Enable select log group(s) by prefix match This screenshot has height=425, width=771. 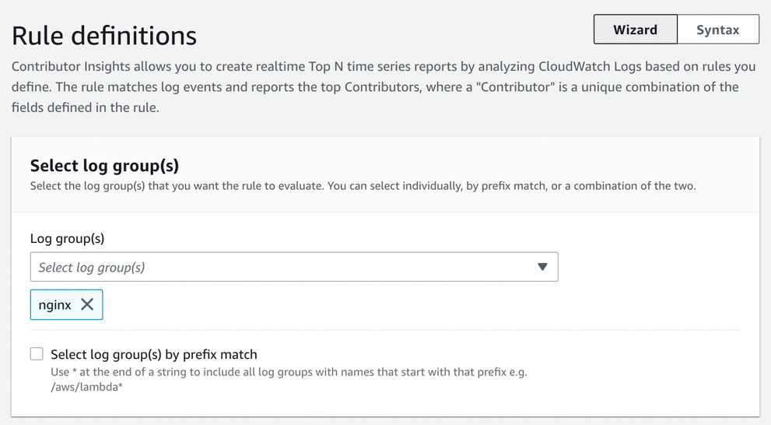37,354
